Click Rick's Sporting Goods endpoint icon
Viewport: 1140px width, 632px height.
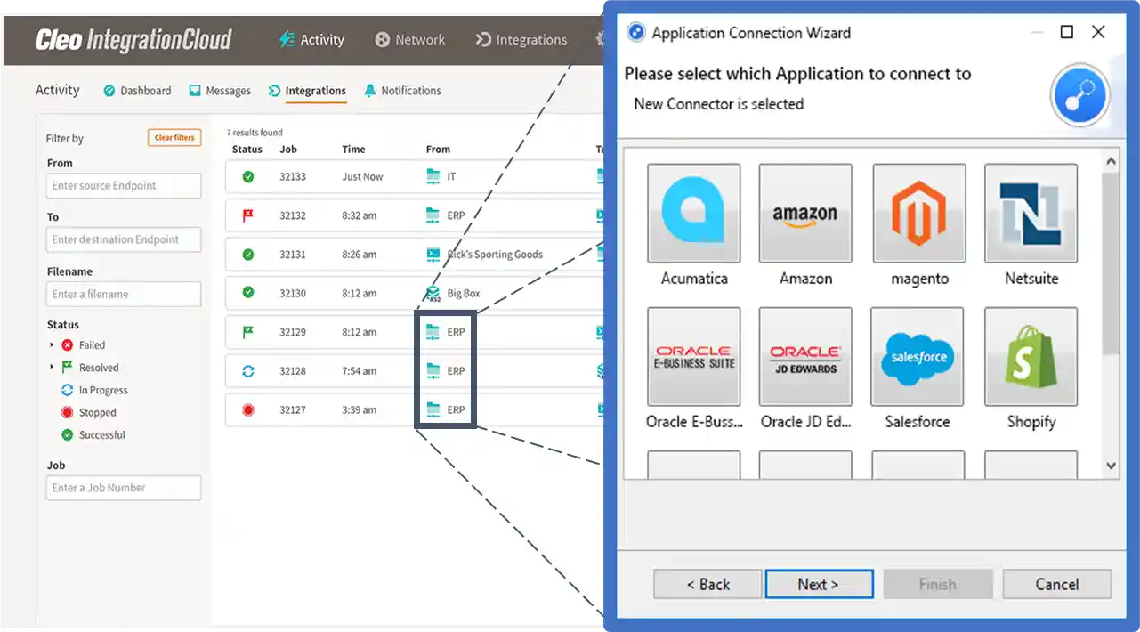pyautogui.click(x=433, y=255)
